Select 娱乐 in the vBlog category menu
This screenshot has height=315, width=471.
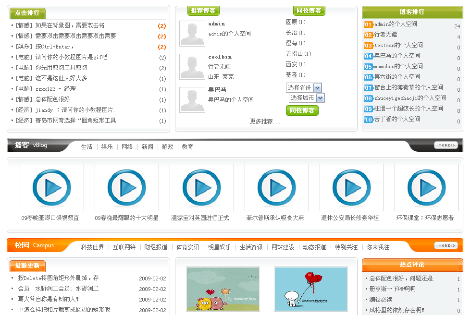(x=107, y=147)
